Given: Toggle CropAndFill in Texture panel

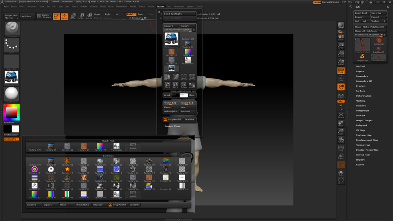Looking at the screenshot, I should 174,119.
